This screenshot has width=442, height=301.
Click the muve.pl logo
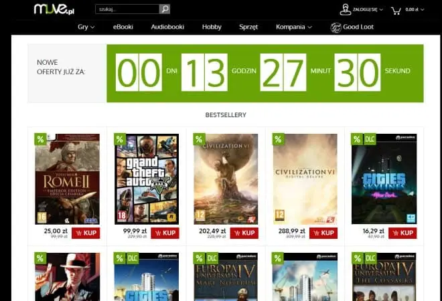click(54, 9)
